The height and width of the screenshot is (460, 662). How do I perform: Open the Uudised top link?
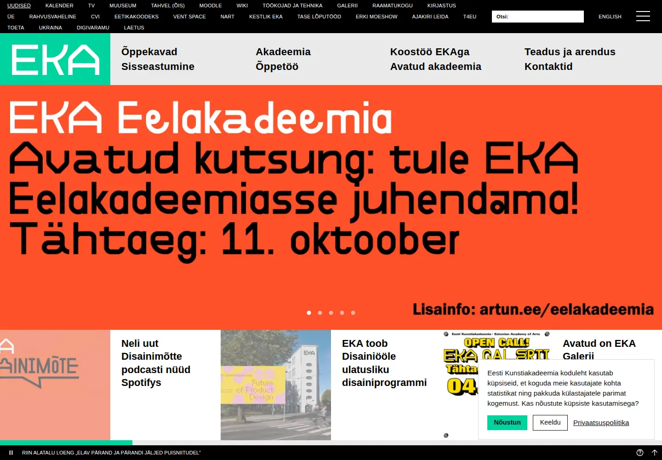[x=19, y=6]
